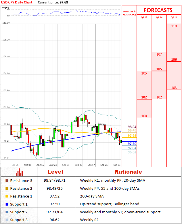This screenshot has width=182, height=224.
Task: Select the Q4 13 forecast column header
Action: (144, 17)
